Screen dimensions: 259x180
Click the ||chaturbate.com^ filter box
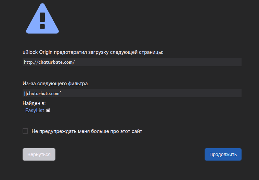(132, 93)
